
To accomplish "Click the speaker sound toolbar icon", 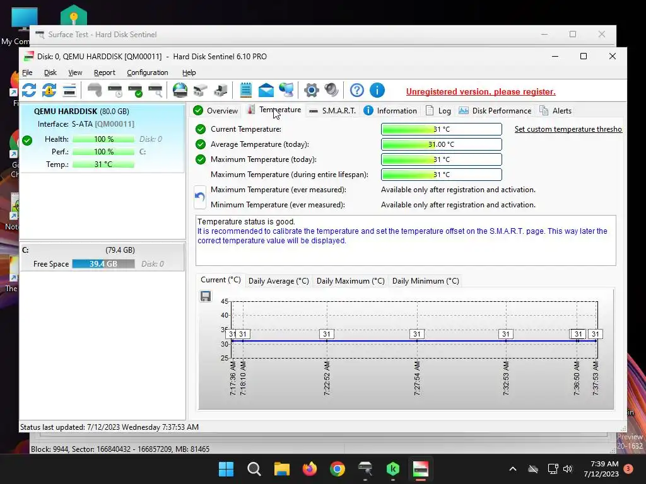I will [x=332, y=90].
